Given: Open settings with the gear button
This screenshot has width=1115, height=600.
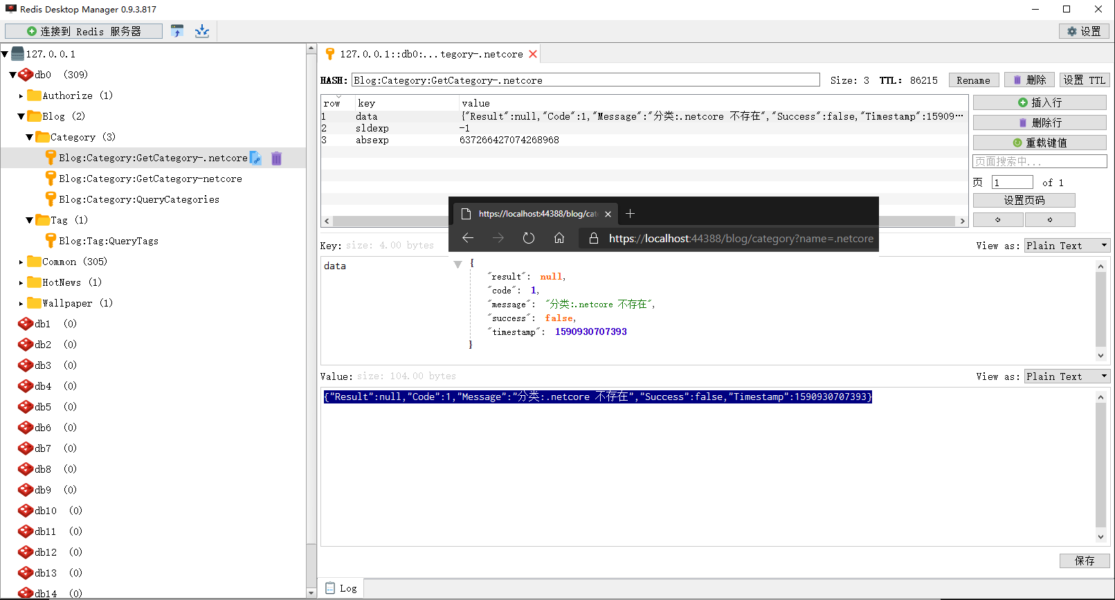Looking at the screenshot, I should click(1084, 31).
